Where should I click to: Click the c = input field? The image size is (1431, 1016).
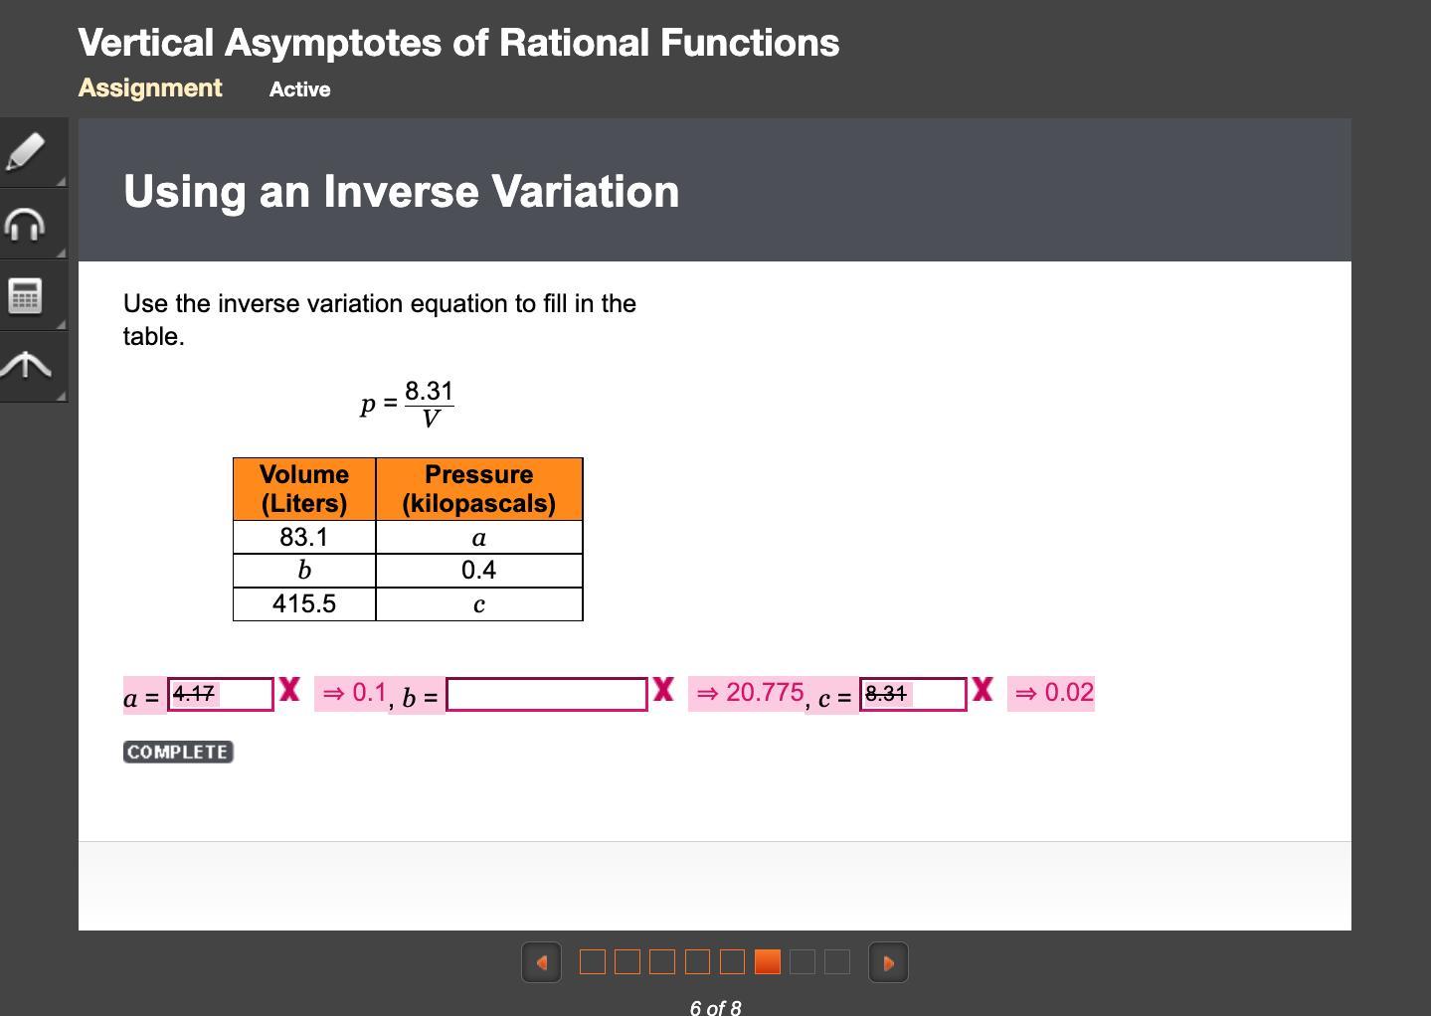click(x=913, y=694)
